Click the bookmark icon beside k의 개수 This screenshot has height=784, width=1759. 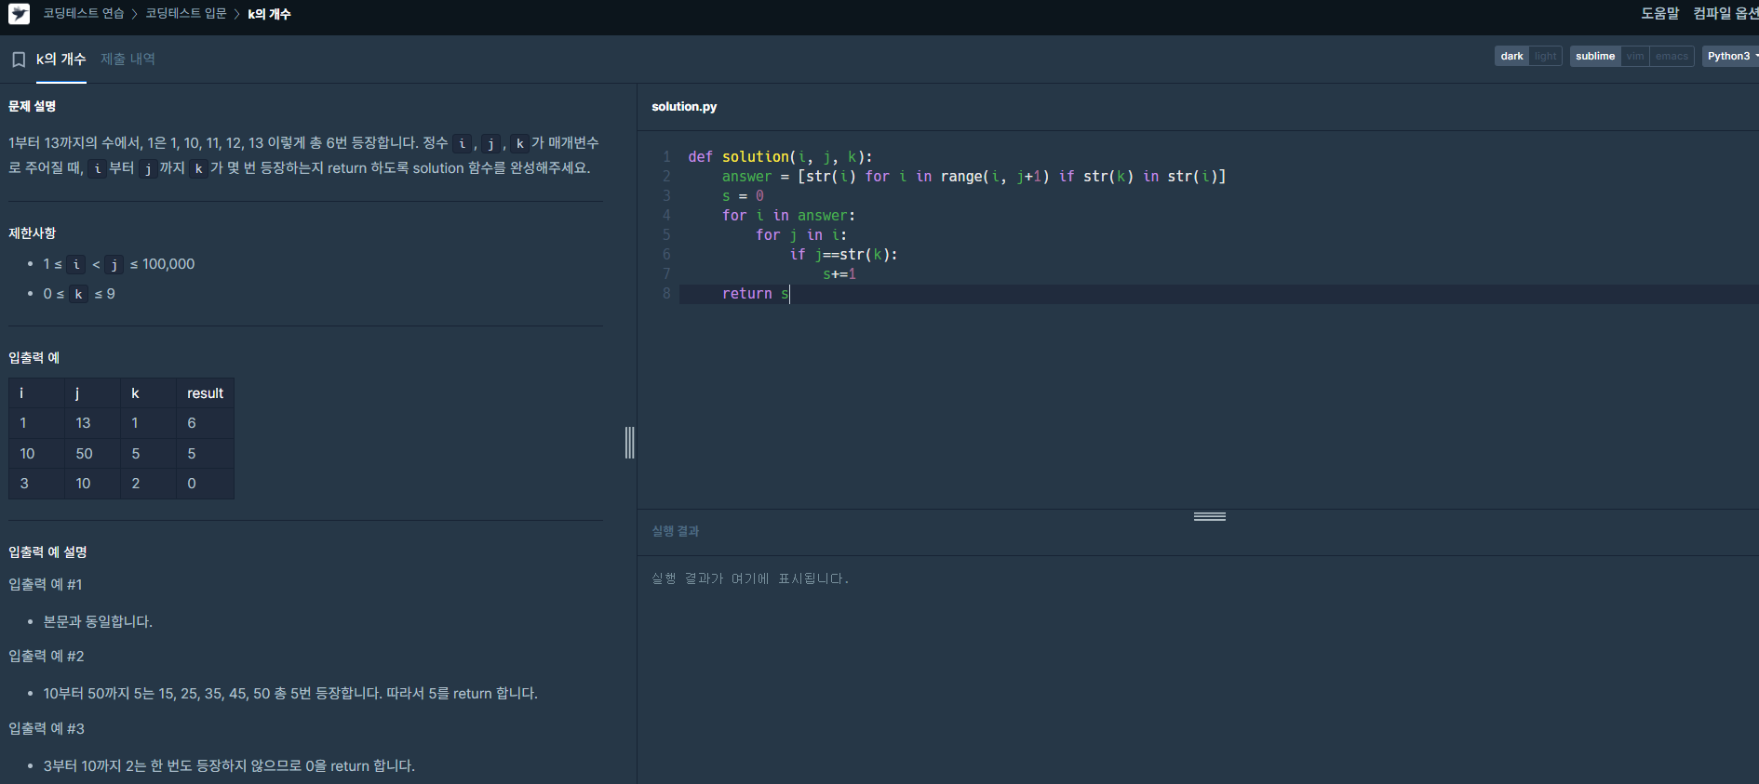pyautogui.click(x=18, y=60)
